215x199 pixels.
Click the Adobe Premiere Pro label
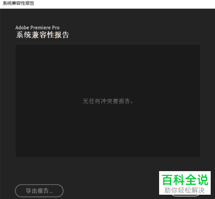(x=37, y=27)
